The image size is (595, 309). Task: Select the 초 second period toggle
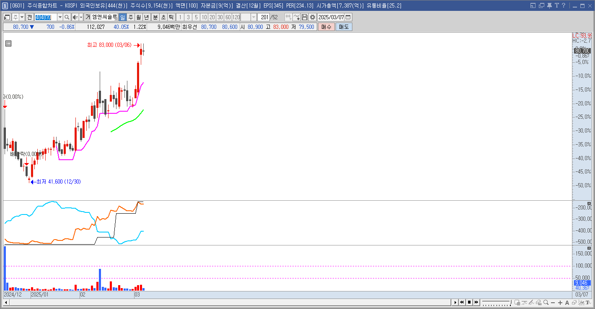[x=163, y=17]
